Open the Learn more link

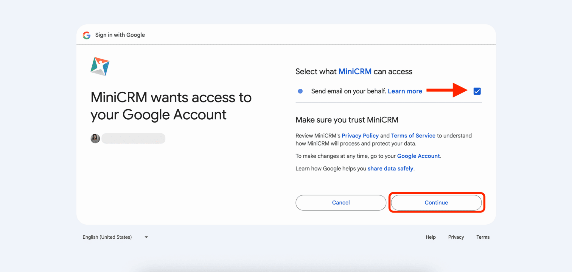405,91
